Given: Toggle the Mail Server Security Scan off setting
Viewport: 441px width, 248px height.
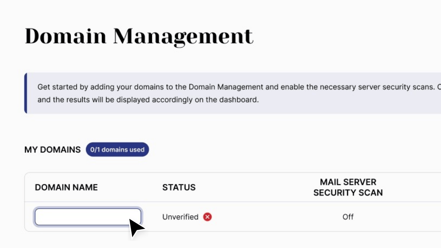Looking at the screenshot, I should [x=348, y=217].
